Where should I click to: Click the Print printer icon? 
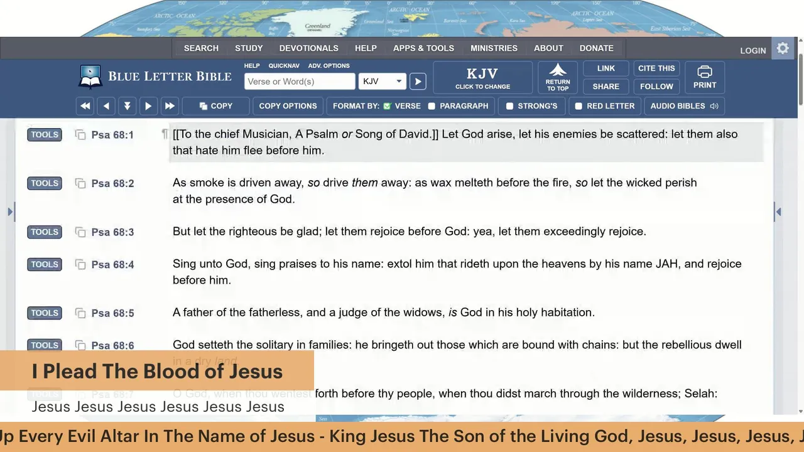click(705, 77)
